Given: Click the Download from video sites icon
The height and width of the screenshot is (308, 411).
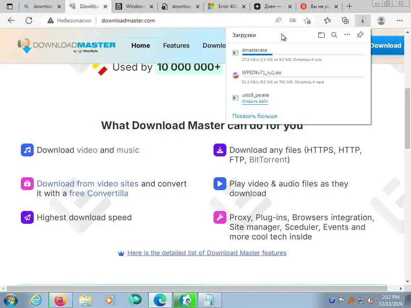Looking at the screenshot, I should click(x=27, y=184).
